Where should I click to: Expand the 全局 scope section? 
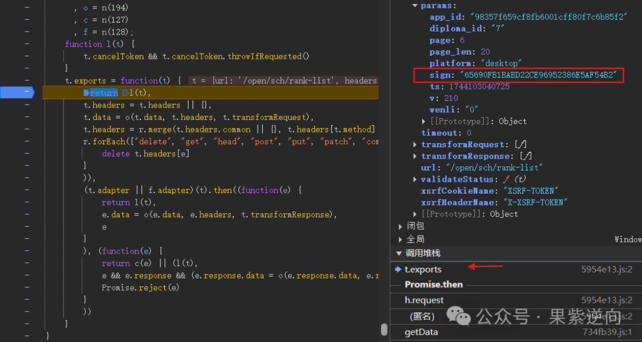coord(400,239)
